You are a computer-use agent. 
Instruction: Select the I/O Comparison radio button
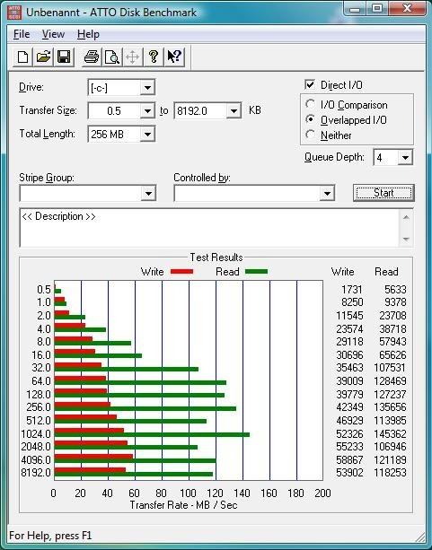pyautogui.click(x=310, y=104)
